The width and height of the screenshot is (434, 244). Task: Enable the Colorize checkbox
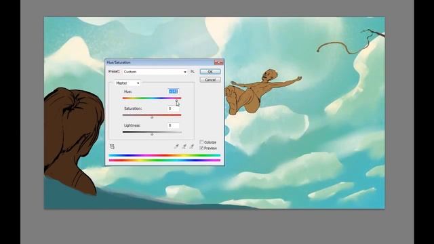point(201,142)
